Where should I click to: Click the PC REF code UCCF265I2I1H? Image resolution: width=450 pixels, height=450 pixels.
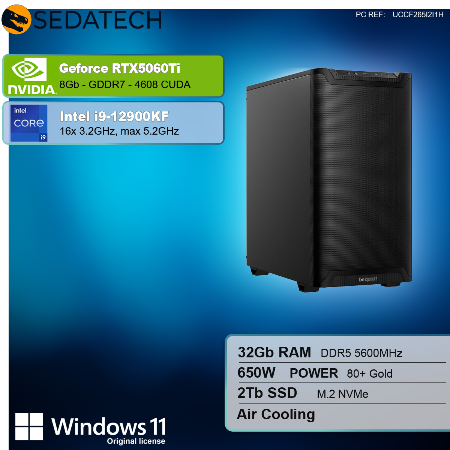click(418, 15)
